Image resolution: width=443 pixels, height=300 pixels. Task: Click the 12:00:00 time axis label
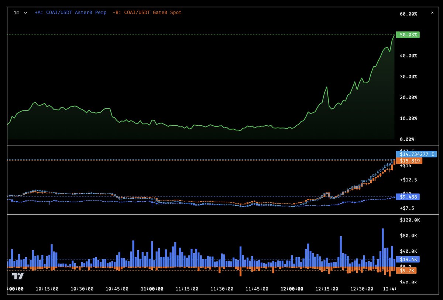[292, 289]
